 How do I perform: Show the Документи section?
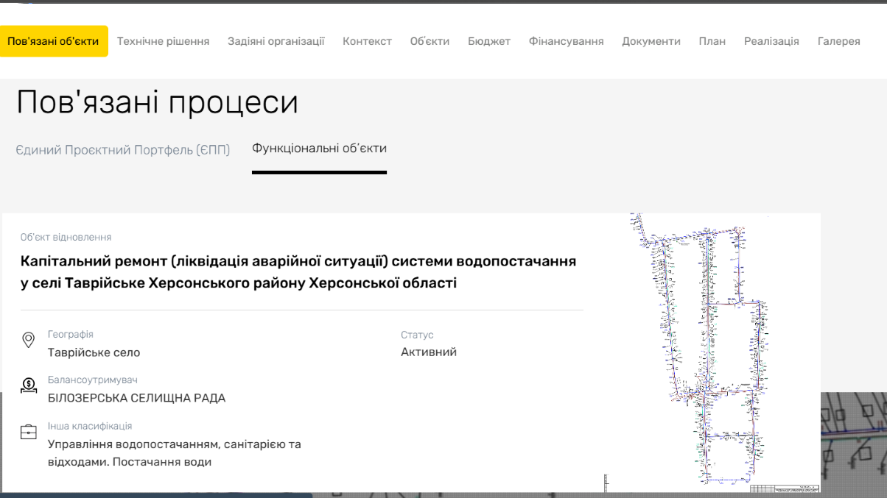pos(651,41)
